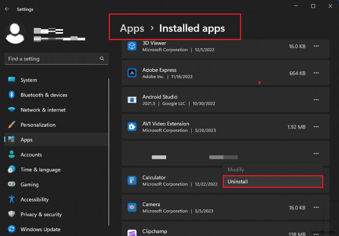This screenshot has width=339, height=236.
Task: Open more options for Android Studio
Action: [316, 100]
